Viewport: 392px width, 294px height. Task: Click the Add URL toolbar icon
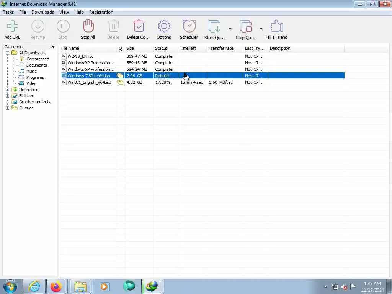(12, 26)
